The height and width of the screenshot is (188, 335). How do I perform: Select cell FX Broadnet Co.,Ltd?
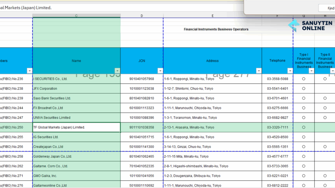coord(77,108)
